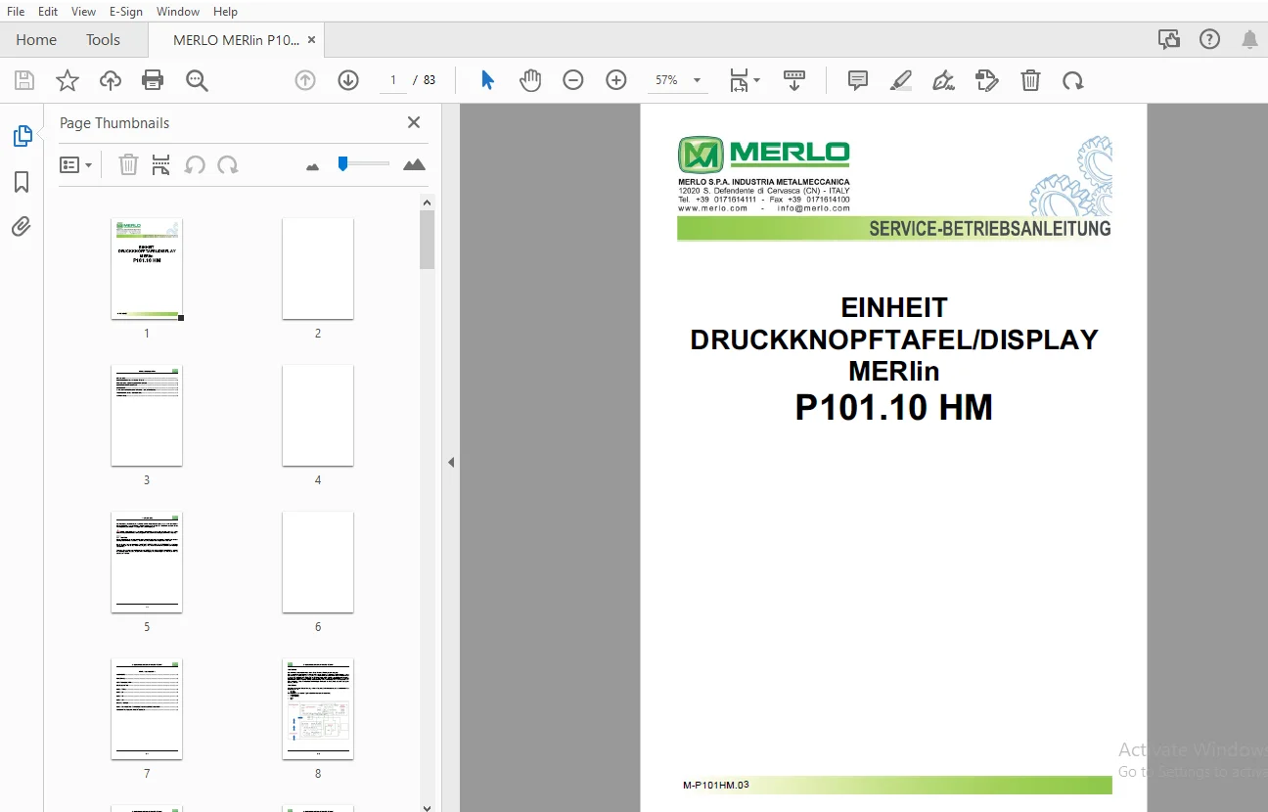The image size is (1268, 812).
Task: Select page 1 thumbnail
Action: point(147,268)
